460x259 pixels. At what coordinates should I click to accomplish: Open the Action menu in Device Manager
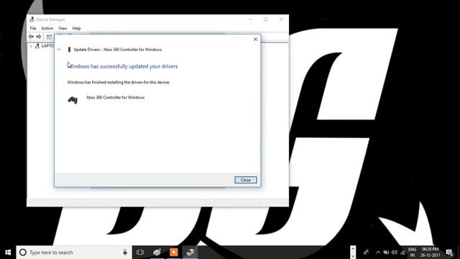[x=47, y=28]
